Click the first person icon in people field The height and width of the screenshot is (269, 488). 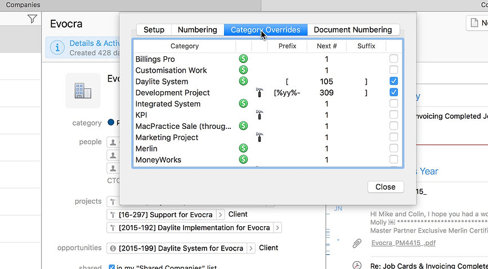pos(113,142)
